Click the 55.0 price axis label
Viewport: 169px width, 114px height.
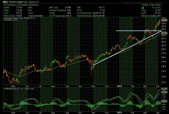[164, 42]
